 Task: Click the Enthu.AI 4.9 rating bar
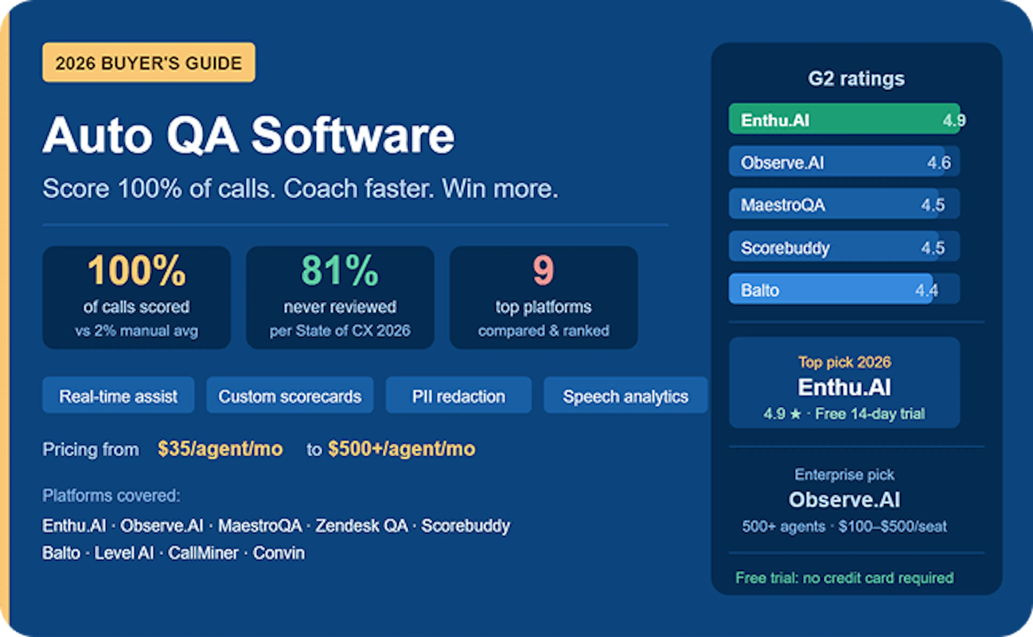[x=844, y=119]
